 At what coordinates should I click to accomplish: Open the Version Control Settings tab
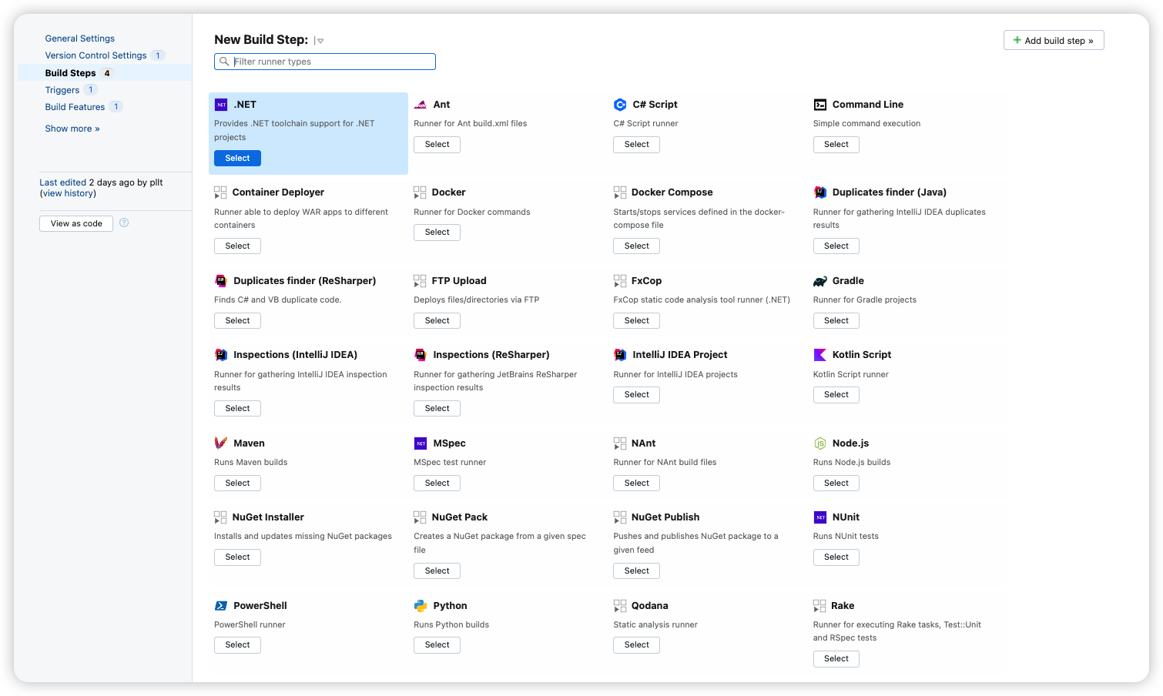coord(96,55)
